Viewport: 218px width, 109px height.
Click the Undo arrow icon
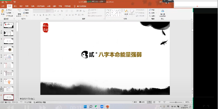tap(6, 2)
